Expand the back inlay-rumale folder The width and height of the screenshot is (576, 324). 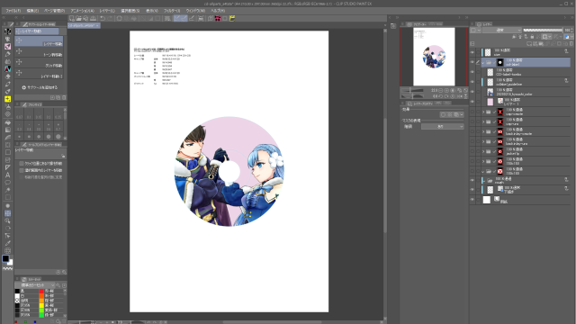tap(483, 131)
